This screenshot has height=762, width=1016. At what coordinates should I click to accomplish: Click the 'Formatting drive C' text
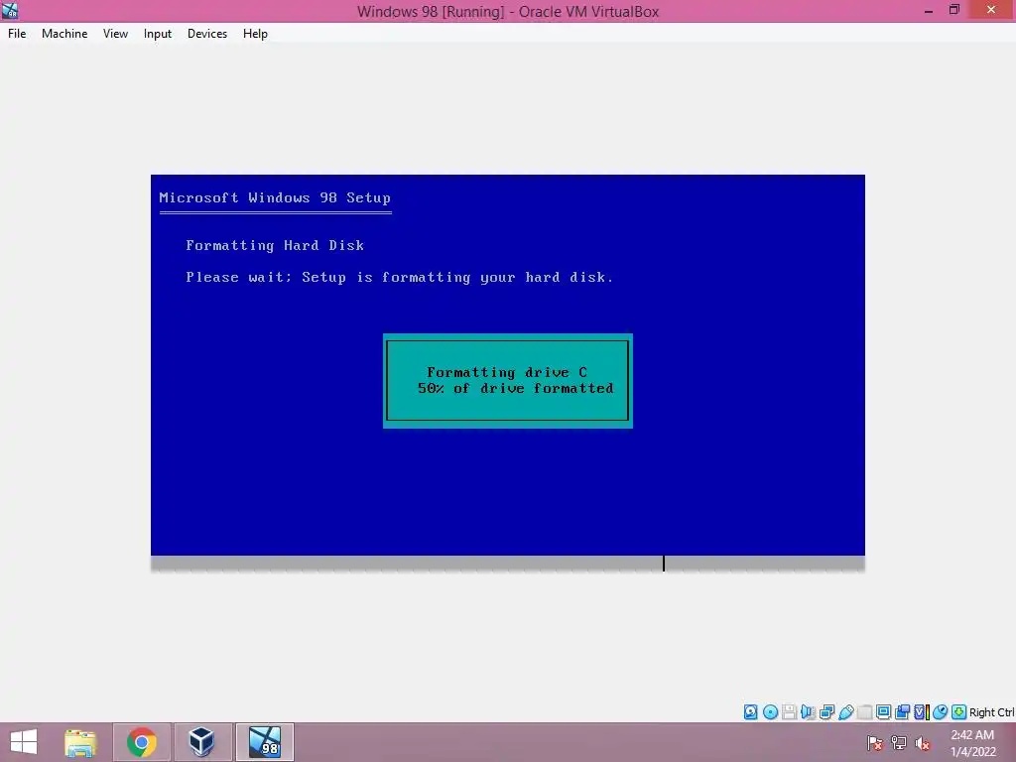tap(507, 372)
